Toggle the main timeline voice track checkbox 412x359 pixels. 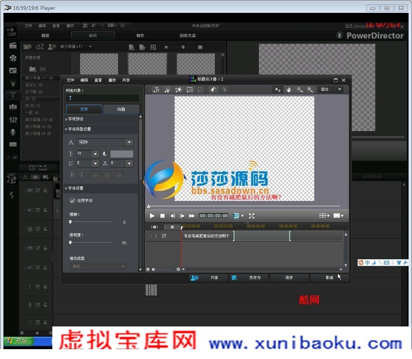[38, 305]
